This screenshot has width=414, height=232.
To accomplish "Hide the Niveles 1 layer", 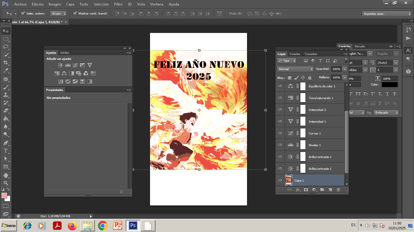I will pyautogui.click(x=280, y=145).
